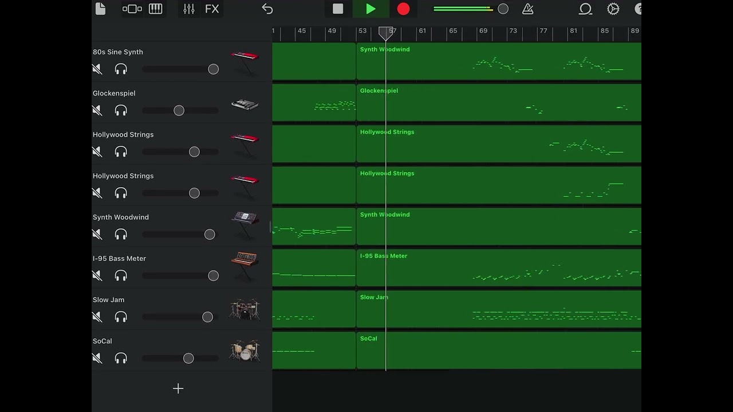Open the FX panel
Viewport: 733px width, 412px height.
click(x=212, y=9)
